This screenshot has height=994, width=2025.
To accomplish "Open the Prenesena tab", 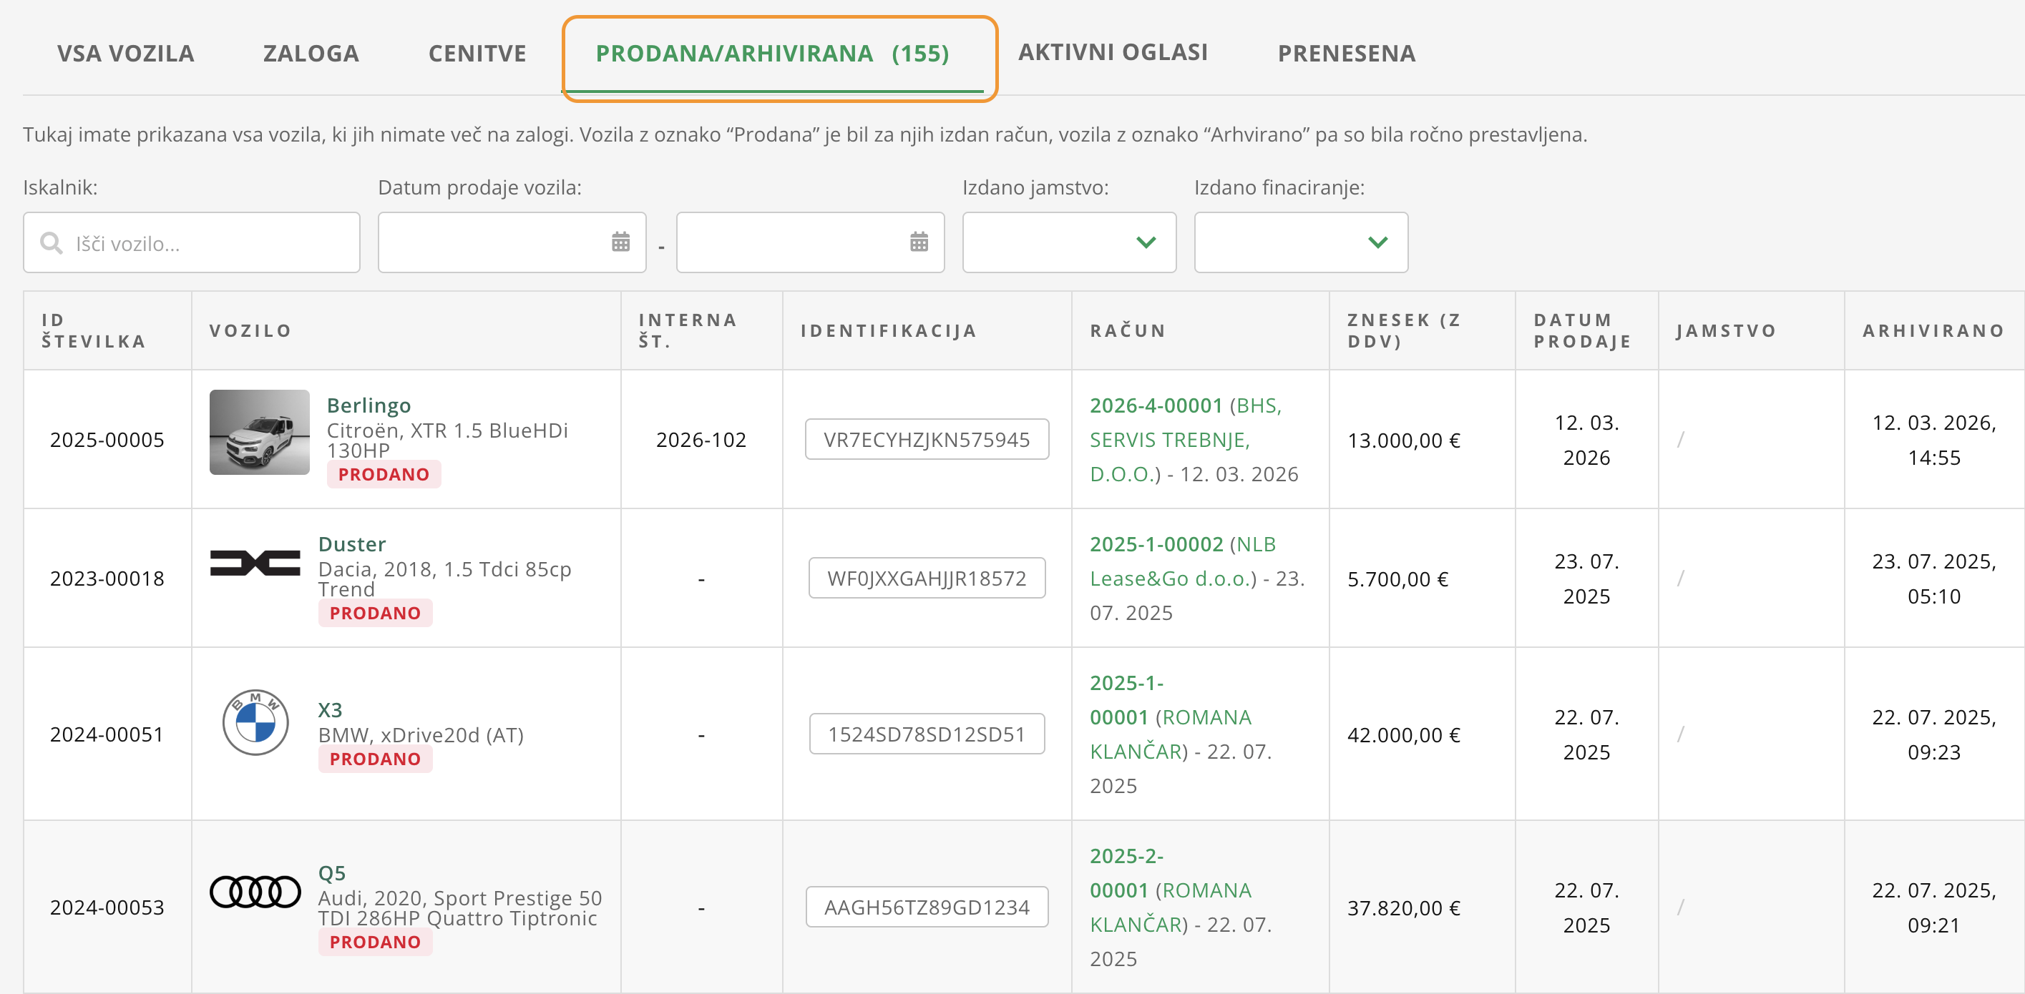I will pyautogui.click(x=1346, y=54).
